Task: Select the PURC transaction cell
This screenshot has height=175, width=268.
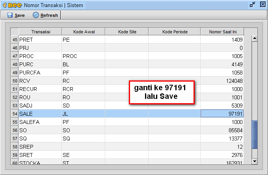Action: tap(40, 64)
